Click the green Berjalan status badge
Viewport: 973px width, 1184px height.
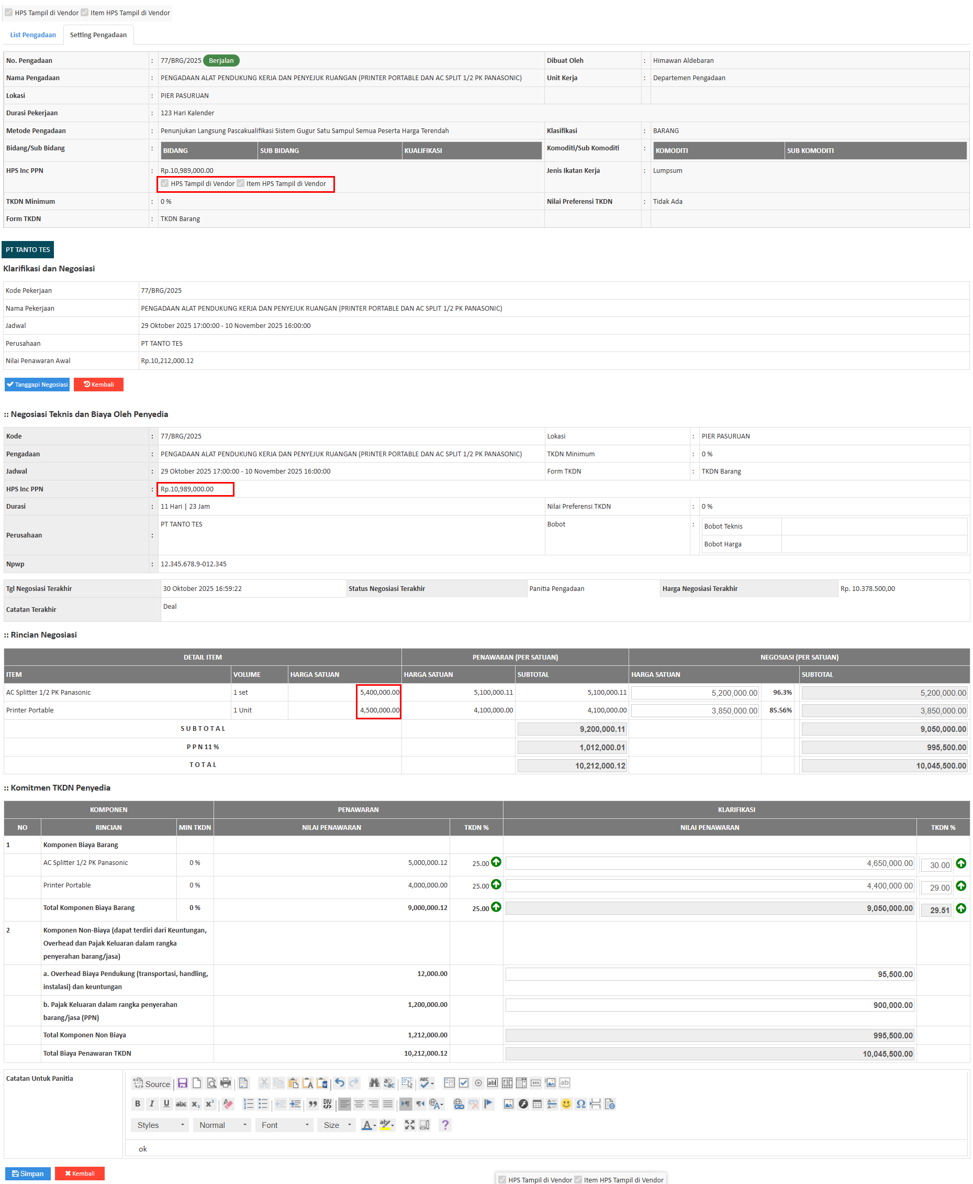point(221,61)
